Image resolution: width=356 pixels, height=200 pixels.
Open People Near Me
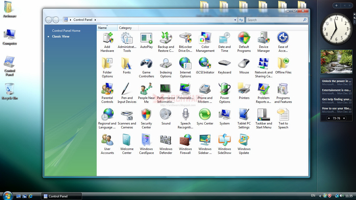(146, 93)
